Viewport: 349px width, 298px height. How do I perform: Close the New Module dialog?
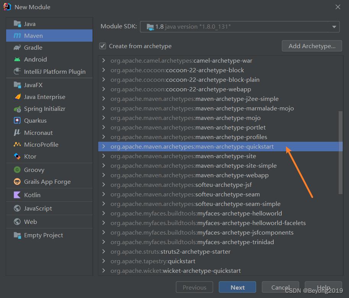click(x=338, y=7)
